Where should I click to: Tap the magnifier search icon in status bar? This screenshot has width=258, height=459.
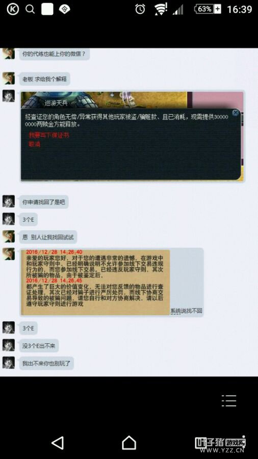coord(30,9)
